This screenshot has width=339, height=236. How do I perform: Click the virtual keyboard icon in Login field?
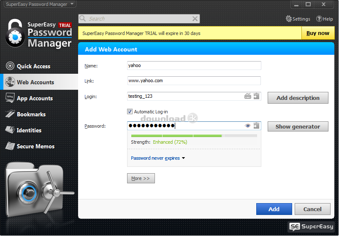tap(248, 96)
